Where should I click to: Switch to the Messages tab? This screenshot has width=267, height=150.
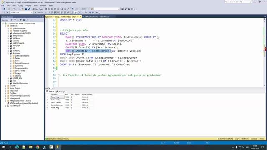pos(61,92)
